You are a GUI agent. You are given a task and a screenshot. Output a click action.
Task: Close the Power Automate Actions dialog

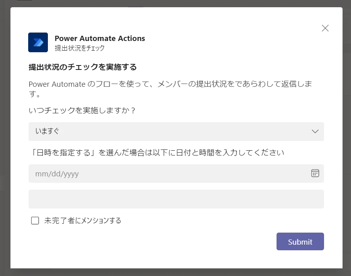pyautogui.click(x=325, y=28)
